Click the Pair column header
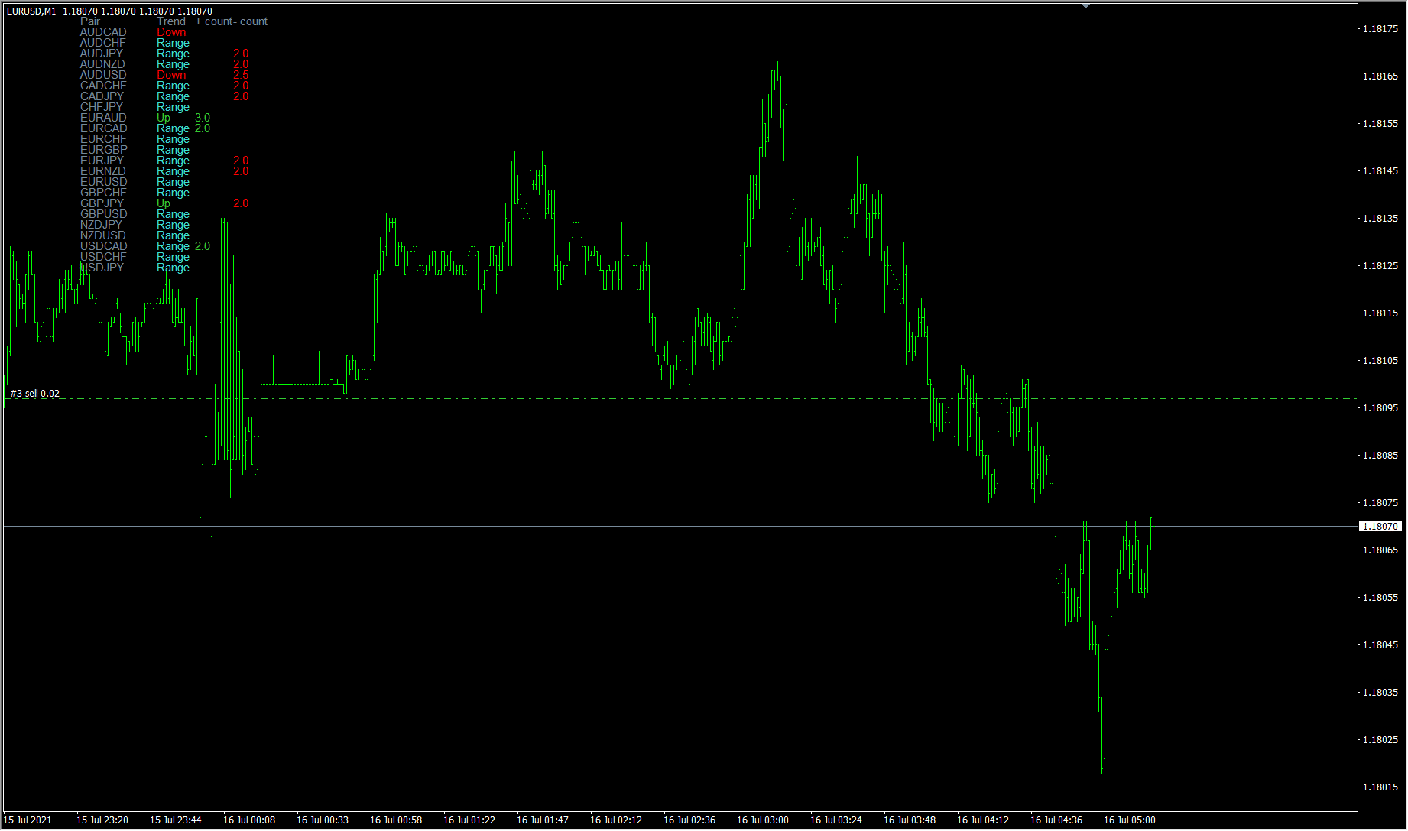 tap(90, 21)
